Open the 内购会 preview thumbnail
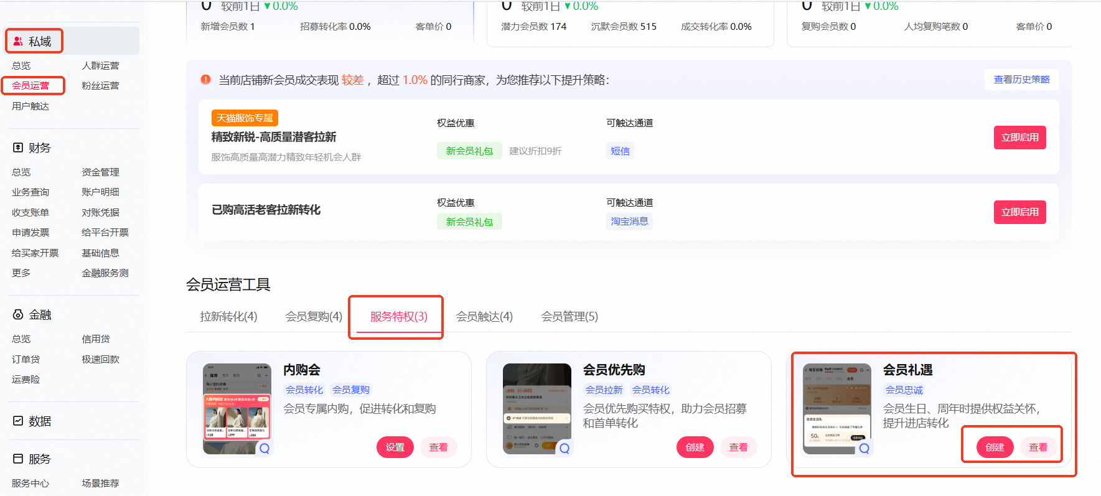This screenshot has width=1101, height=496. click(237, 409)
